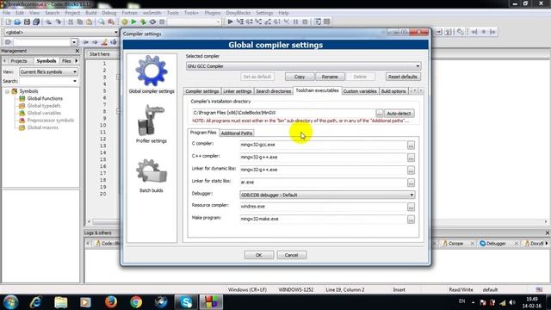Open the Plugins menu

coord(213,13)
